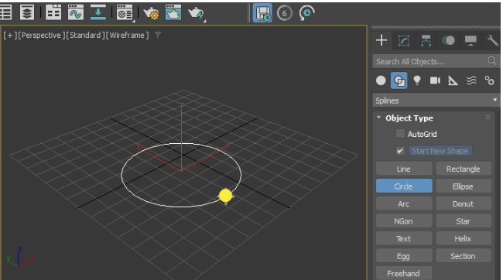The image size is (503, 280).
Task: Open the Rendered Frame Window icon
Action: [x=173, y=13]
